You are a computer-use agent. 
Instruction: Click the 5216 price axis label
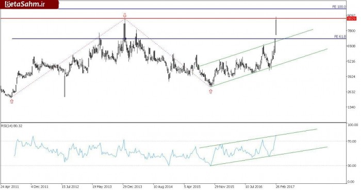351,61
